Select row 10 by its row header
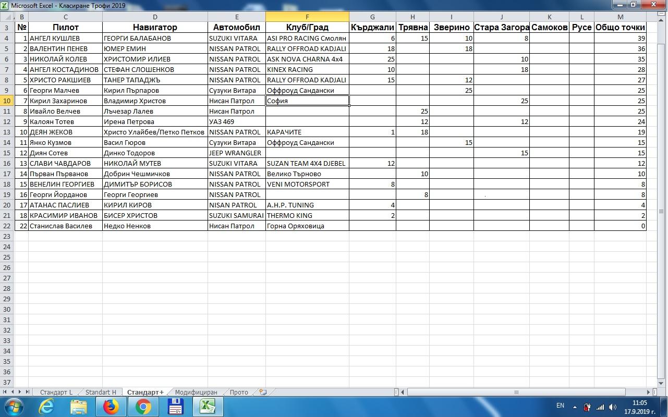Screen dimensions: 668x417 (x=7, y=101)
